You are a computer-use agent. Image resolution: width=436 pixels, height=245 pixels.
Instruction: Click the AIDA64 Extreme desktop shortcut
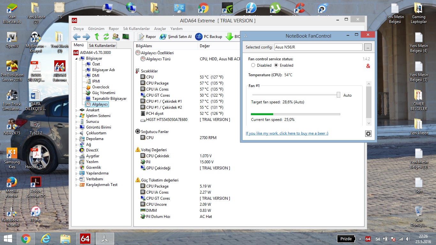tap(60, 71)
